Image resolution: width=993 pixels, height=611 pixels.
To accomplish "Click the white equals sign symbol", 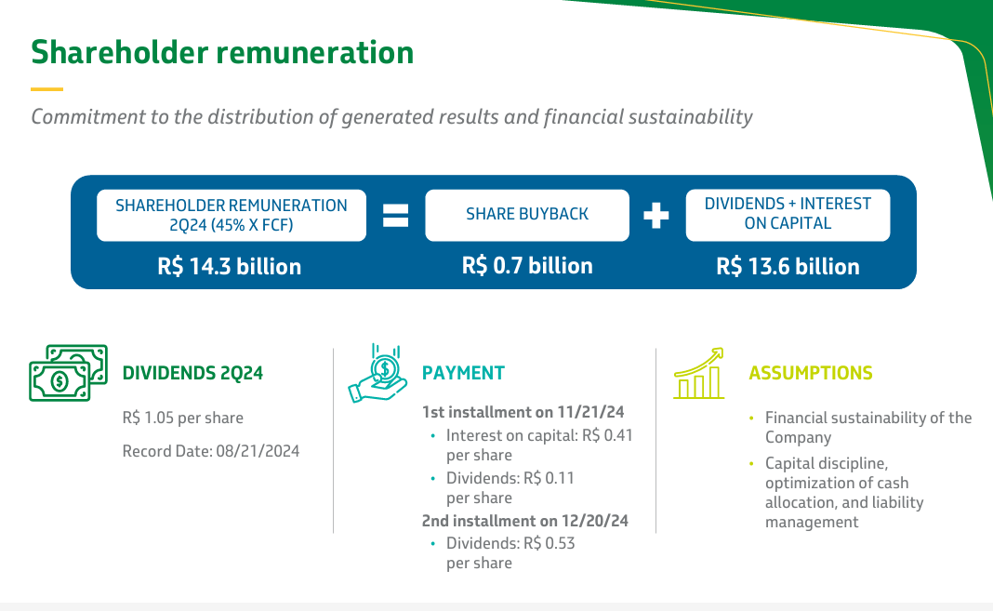I will (396, 215).
